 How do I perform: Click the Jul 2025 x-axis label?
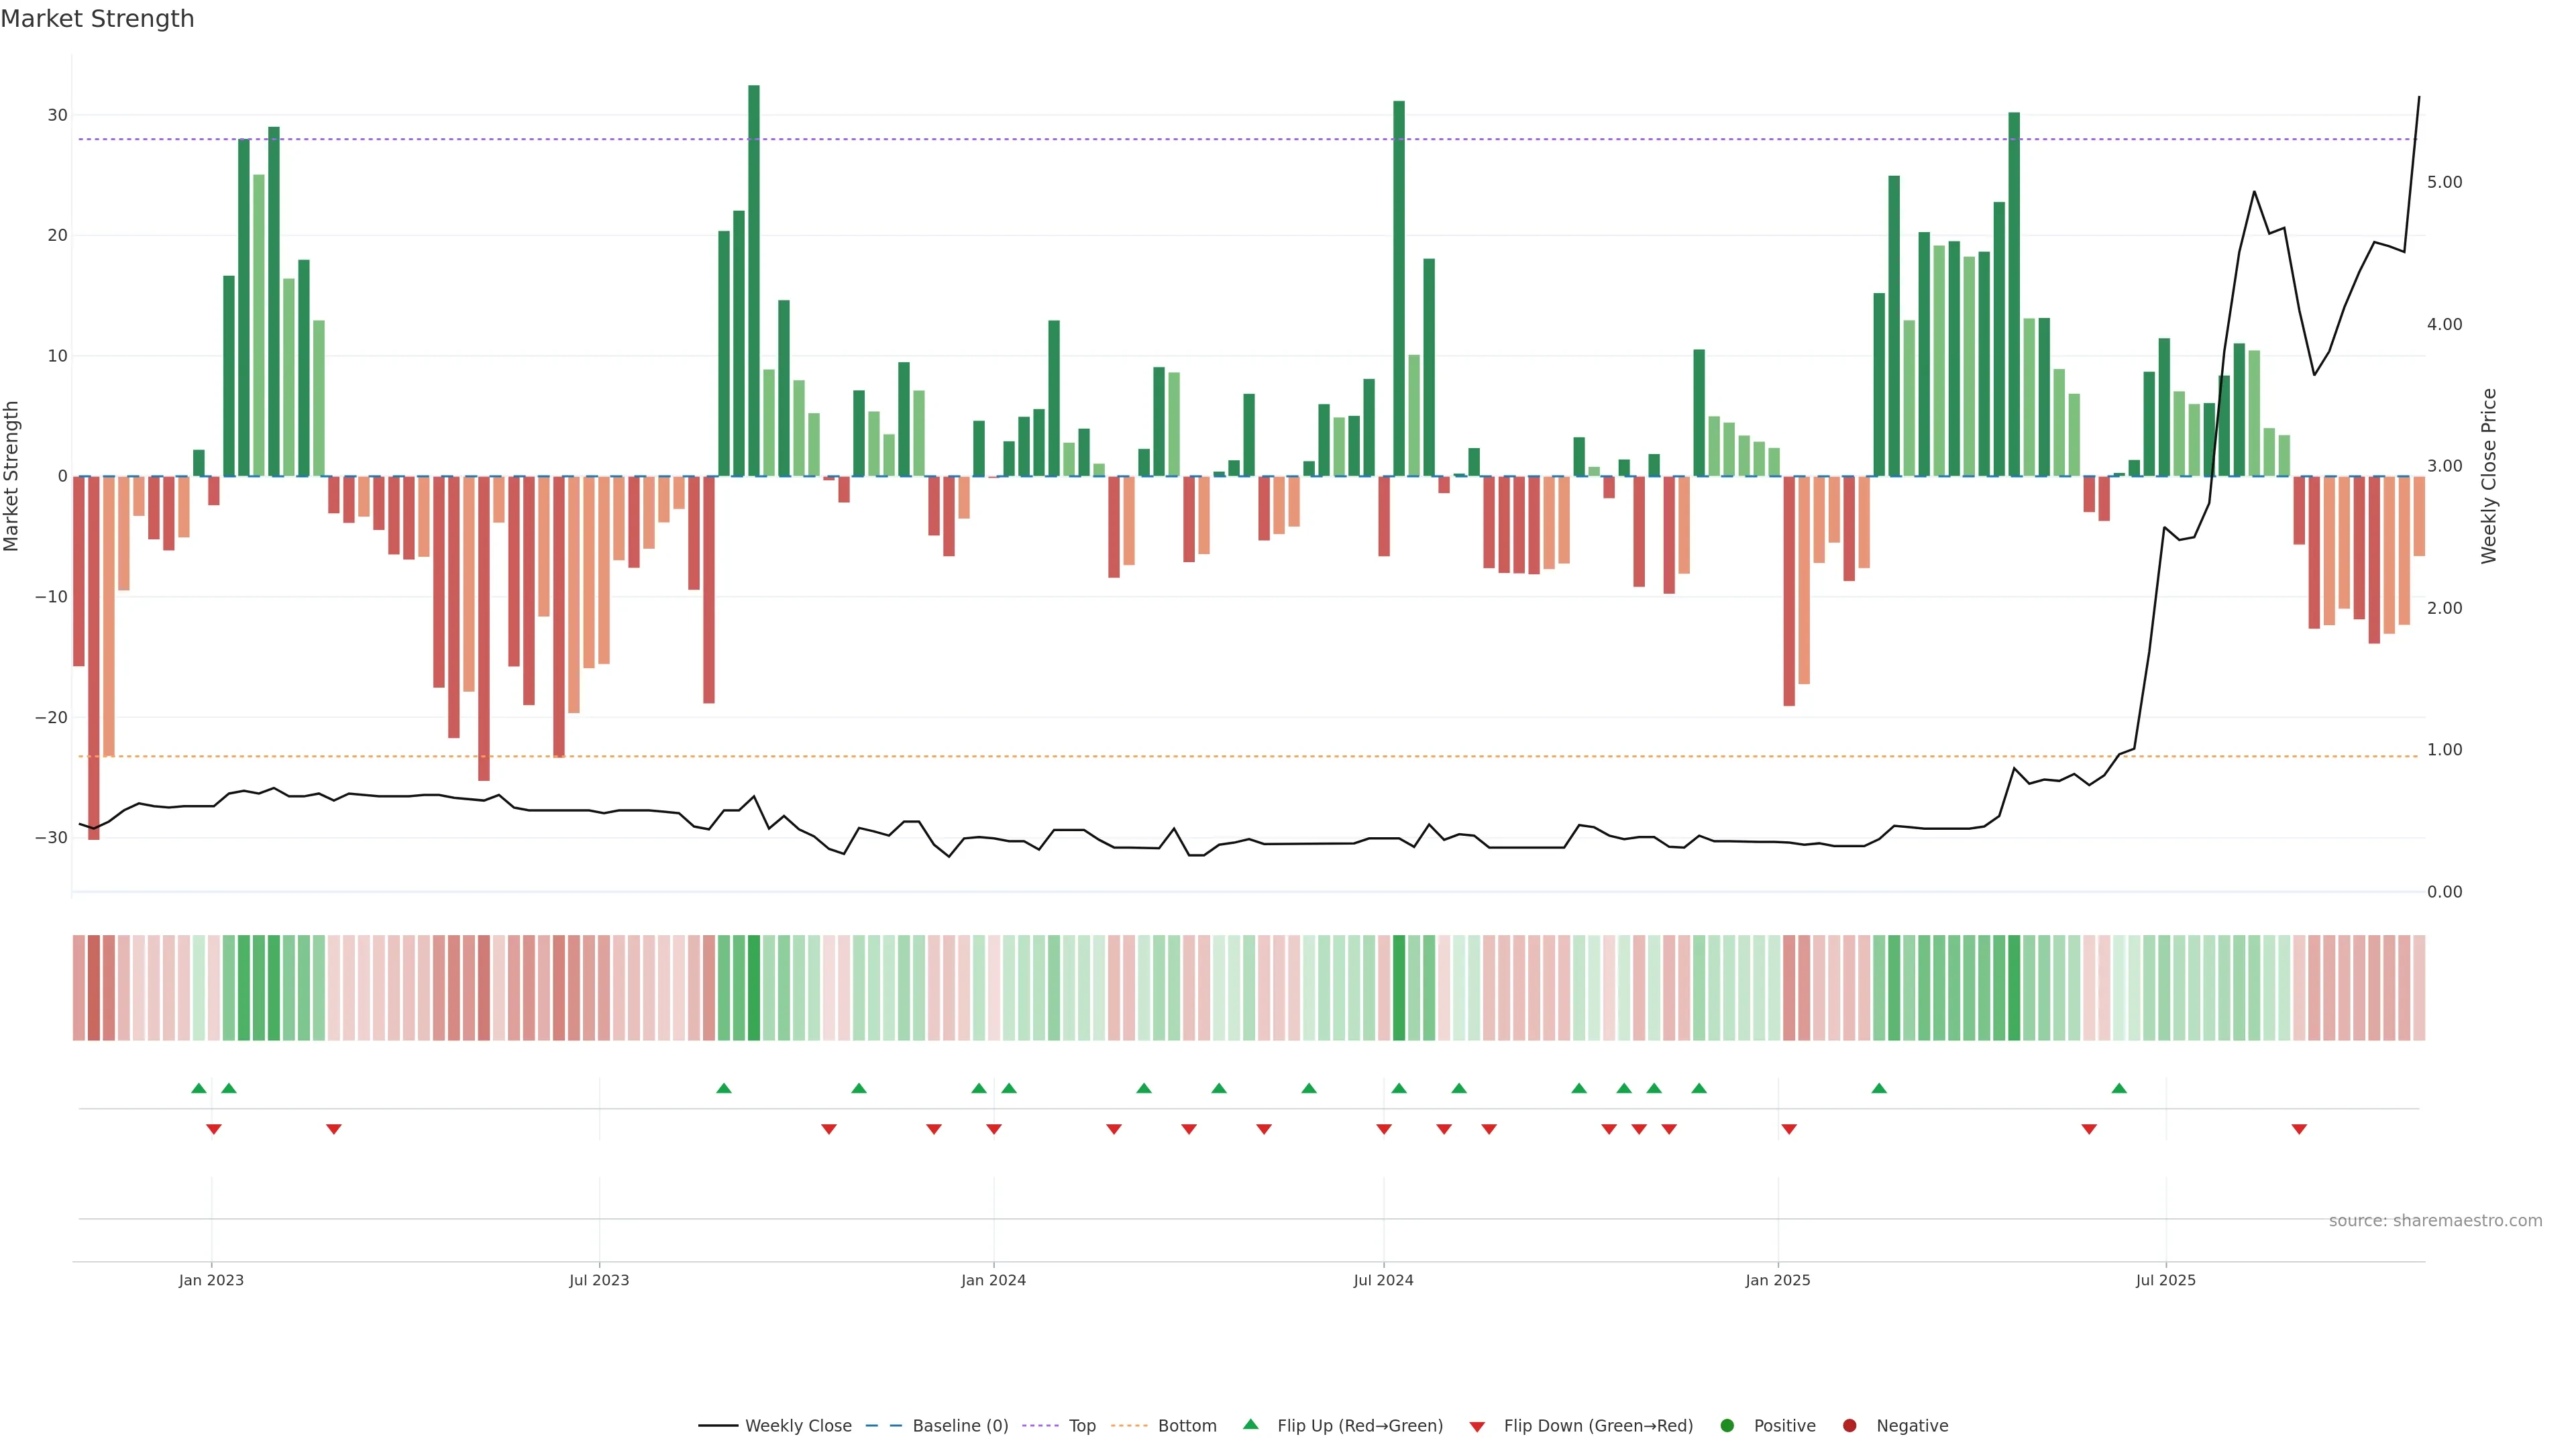click(2165, 1280)
